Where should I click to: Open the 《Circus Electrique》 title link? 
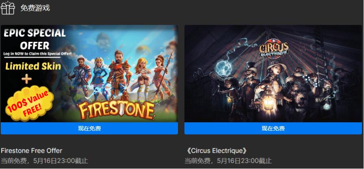coord(217,151)
